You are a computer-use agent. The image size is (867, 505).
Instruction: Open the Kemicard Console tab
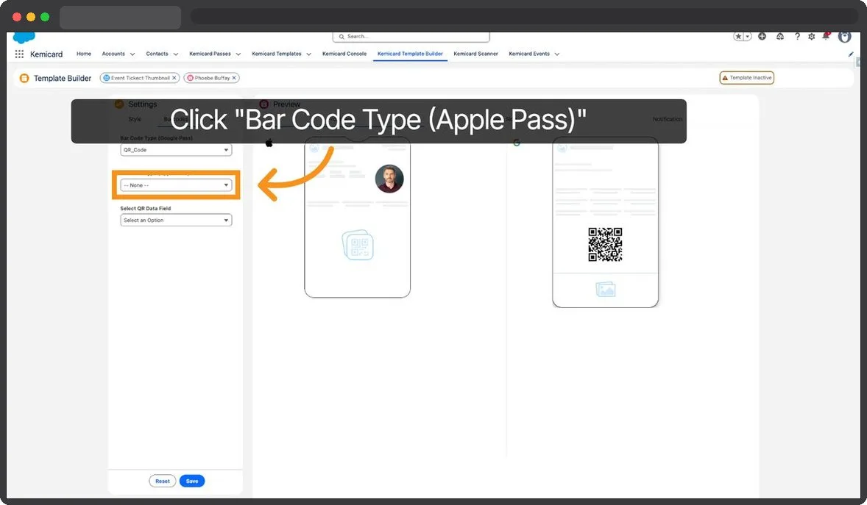(x=344, y=54)
